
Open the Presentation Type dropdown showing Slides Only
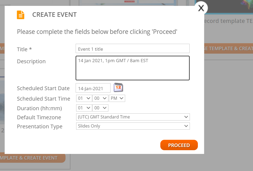(x=133, y=126)
